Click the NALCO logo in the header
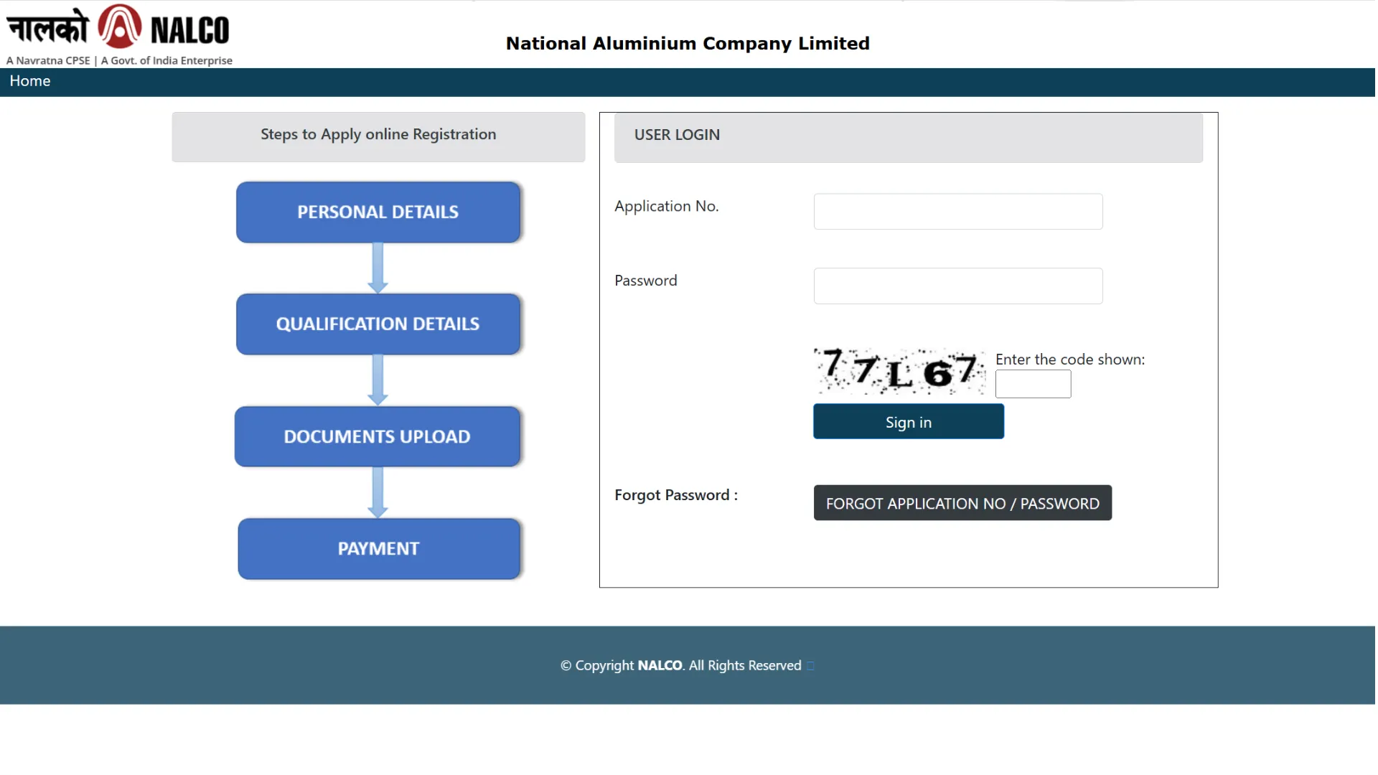 (x=118, y=35)
